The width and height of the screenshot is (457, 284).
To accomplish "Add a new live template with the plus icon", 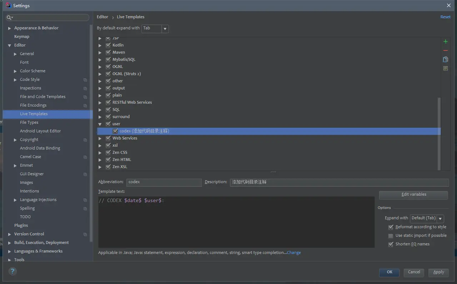I will click(445, 41).
